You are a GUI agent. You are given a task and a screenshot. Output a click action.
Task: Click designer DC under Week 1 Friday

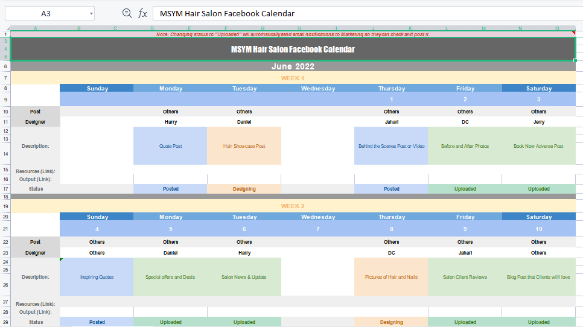(x=465, y=122)
